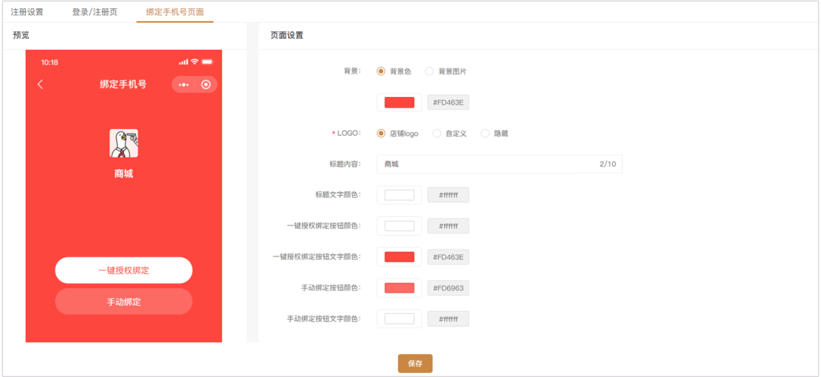821x377 pixels.
Task: Click the back arrow in phone preview
Action: (40, 85)
